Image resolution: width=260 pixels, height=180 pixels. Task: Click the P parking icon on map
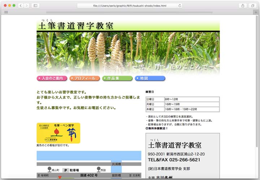click(x=66, y=170)
